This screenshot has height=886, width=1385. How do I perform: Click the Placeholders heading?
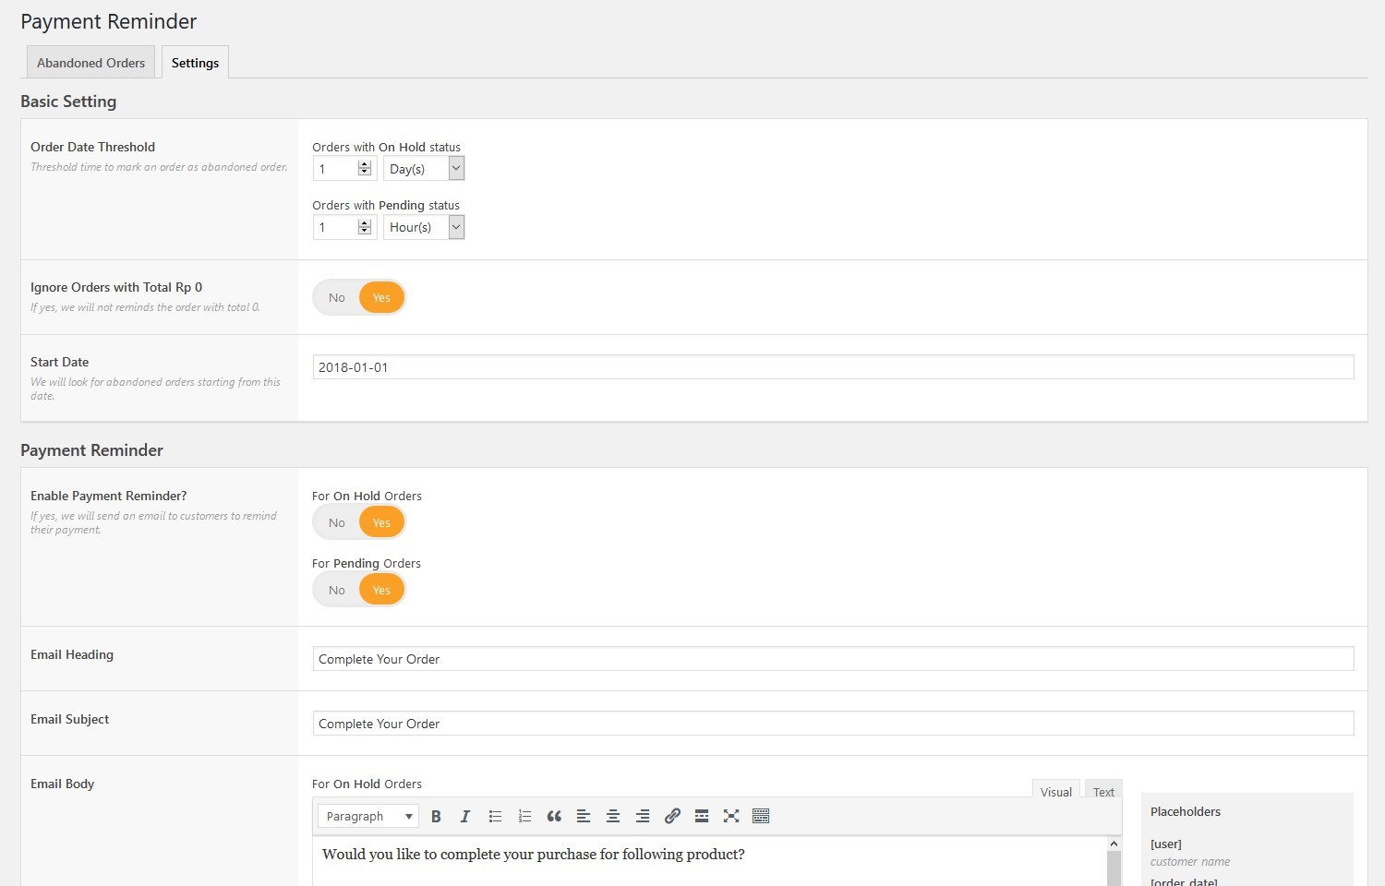pyautogui.click(x=1186, y=811)
